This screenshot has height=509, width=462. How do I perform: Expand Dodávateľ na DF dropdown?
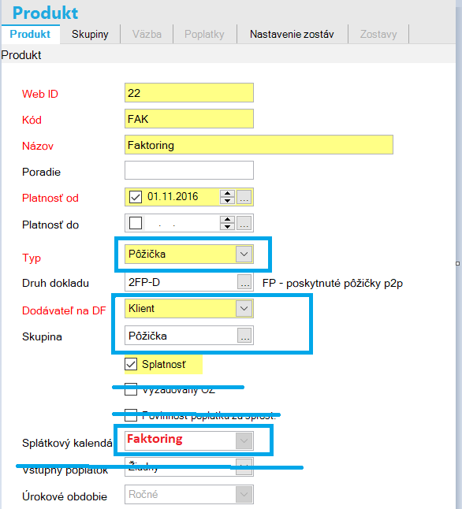click(244, 308)
